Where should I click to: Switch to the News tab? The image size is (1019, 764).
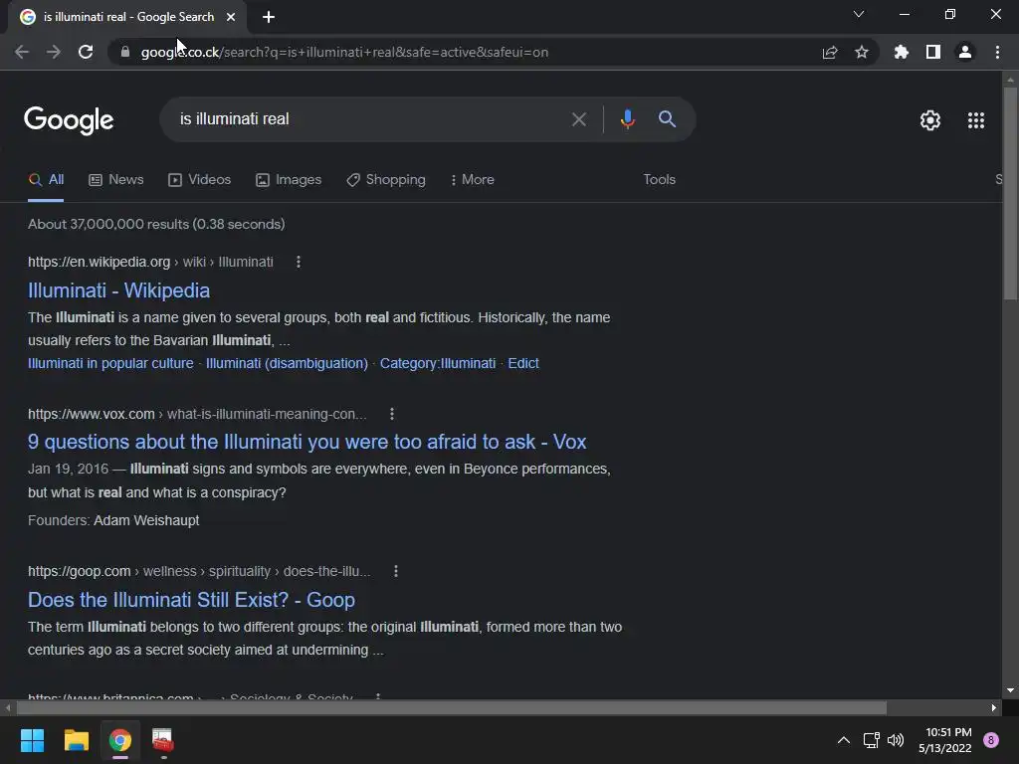coord(116,180)
